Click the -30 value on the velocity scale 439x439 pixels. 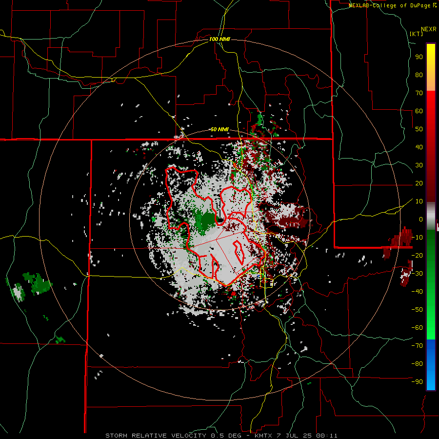(417, 274)
